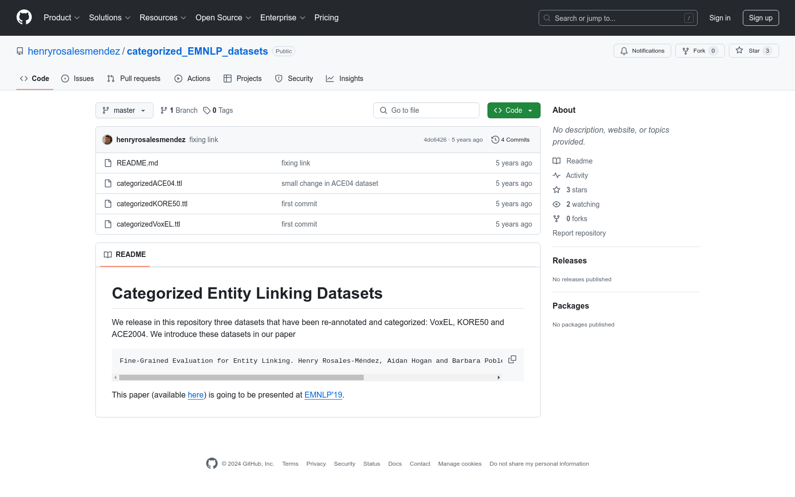Select the README tab header
The height and width of the screenshot is (497, 795).
(125, 254)
